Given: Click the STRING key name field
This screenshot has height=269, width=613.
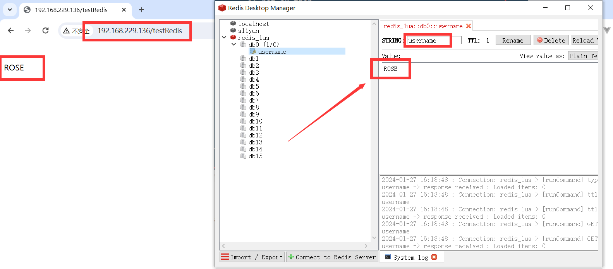Looking at the screenshot, I should tap(434, 40).
